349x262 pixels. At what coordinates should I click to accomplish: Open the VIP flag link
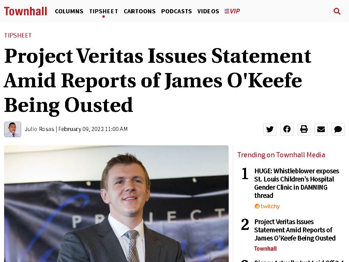[232, 11]
